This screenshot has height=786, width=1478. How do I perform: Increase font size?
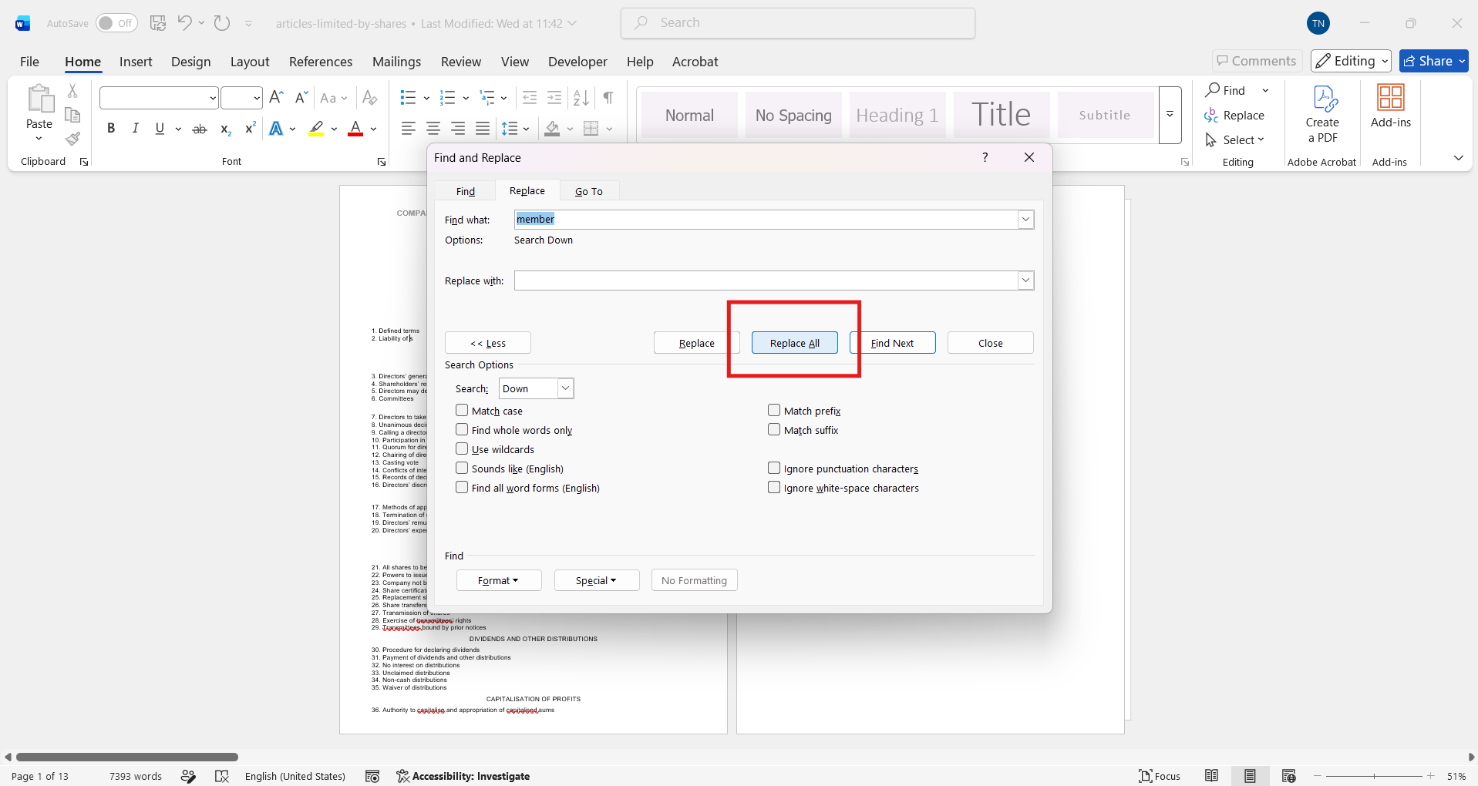pyautogui.click(x=277, y=98)
